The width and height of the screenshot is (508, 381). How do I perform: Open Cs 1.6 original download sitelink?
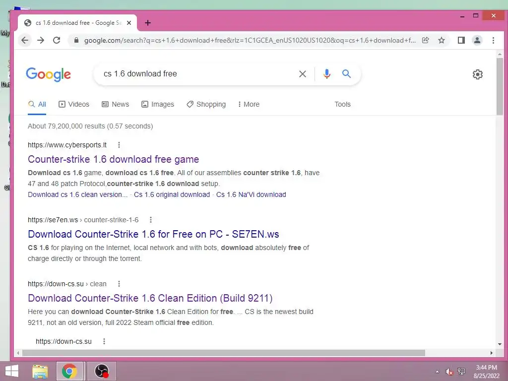click(x=172, y=194)
